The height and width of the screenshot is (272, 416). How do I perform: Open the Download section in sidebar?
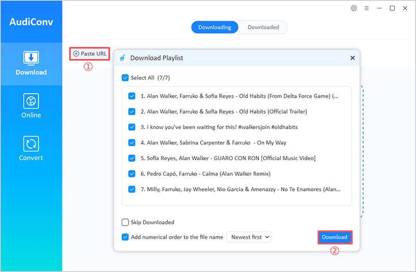coord(31,63)
